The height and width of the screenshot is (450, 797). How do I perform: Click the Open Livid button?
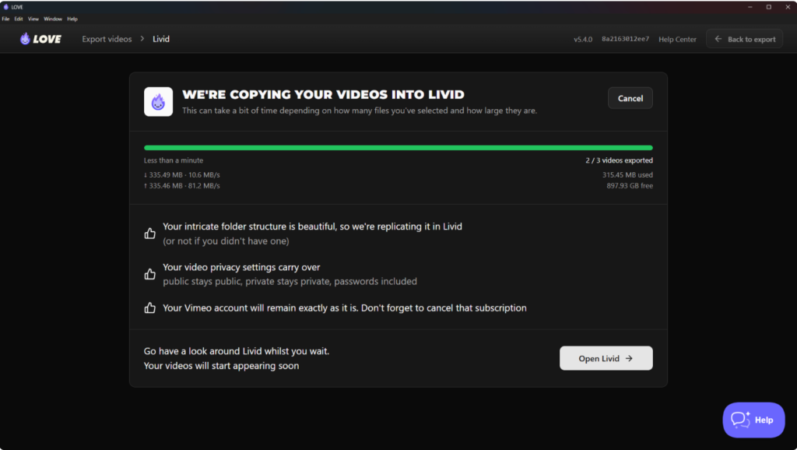click(x=606, y=358)
